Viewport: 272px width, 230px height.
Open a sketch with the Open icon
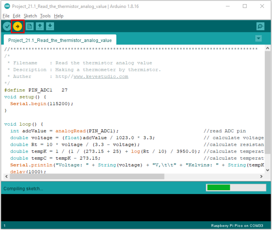40,26
